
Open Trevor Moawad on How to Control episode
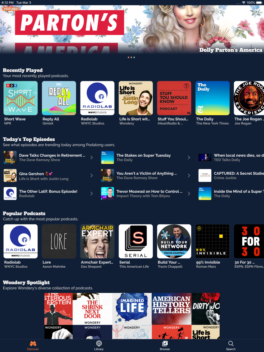click(149, 191)
